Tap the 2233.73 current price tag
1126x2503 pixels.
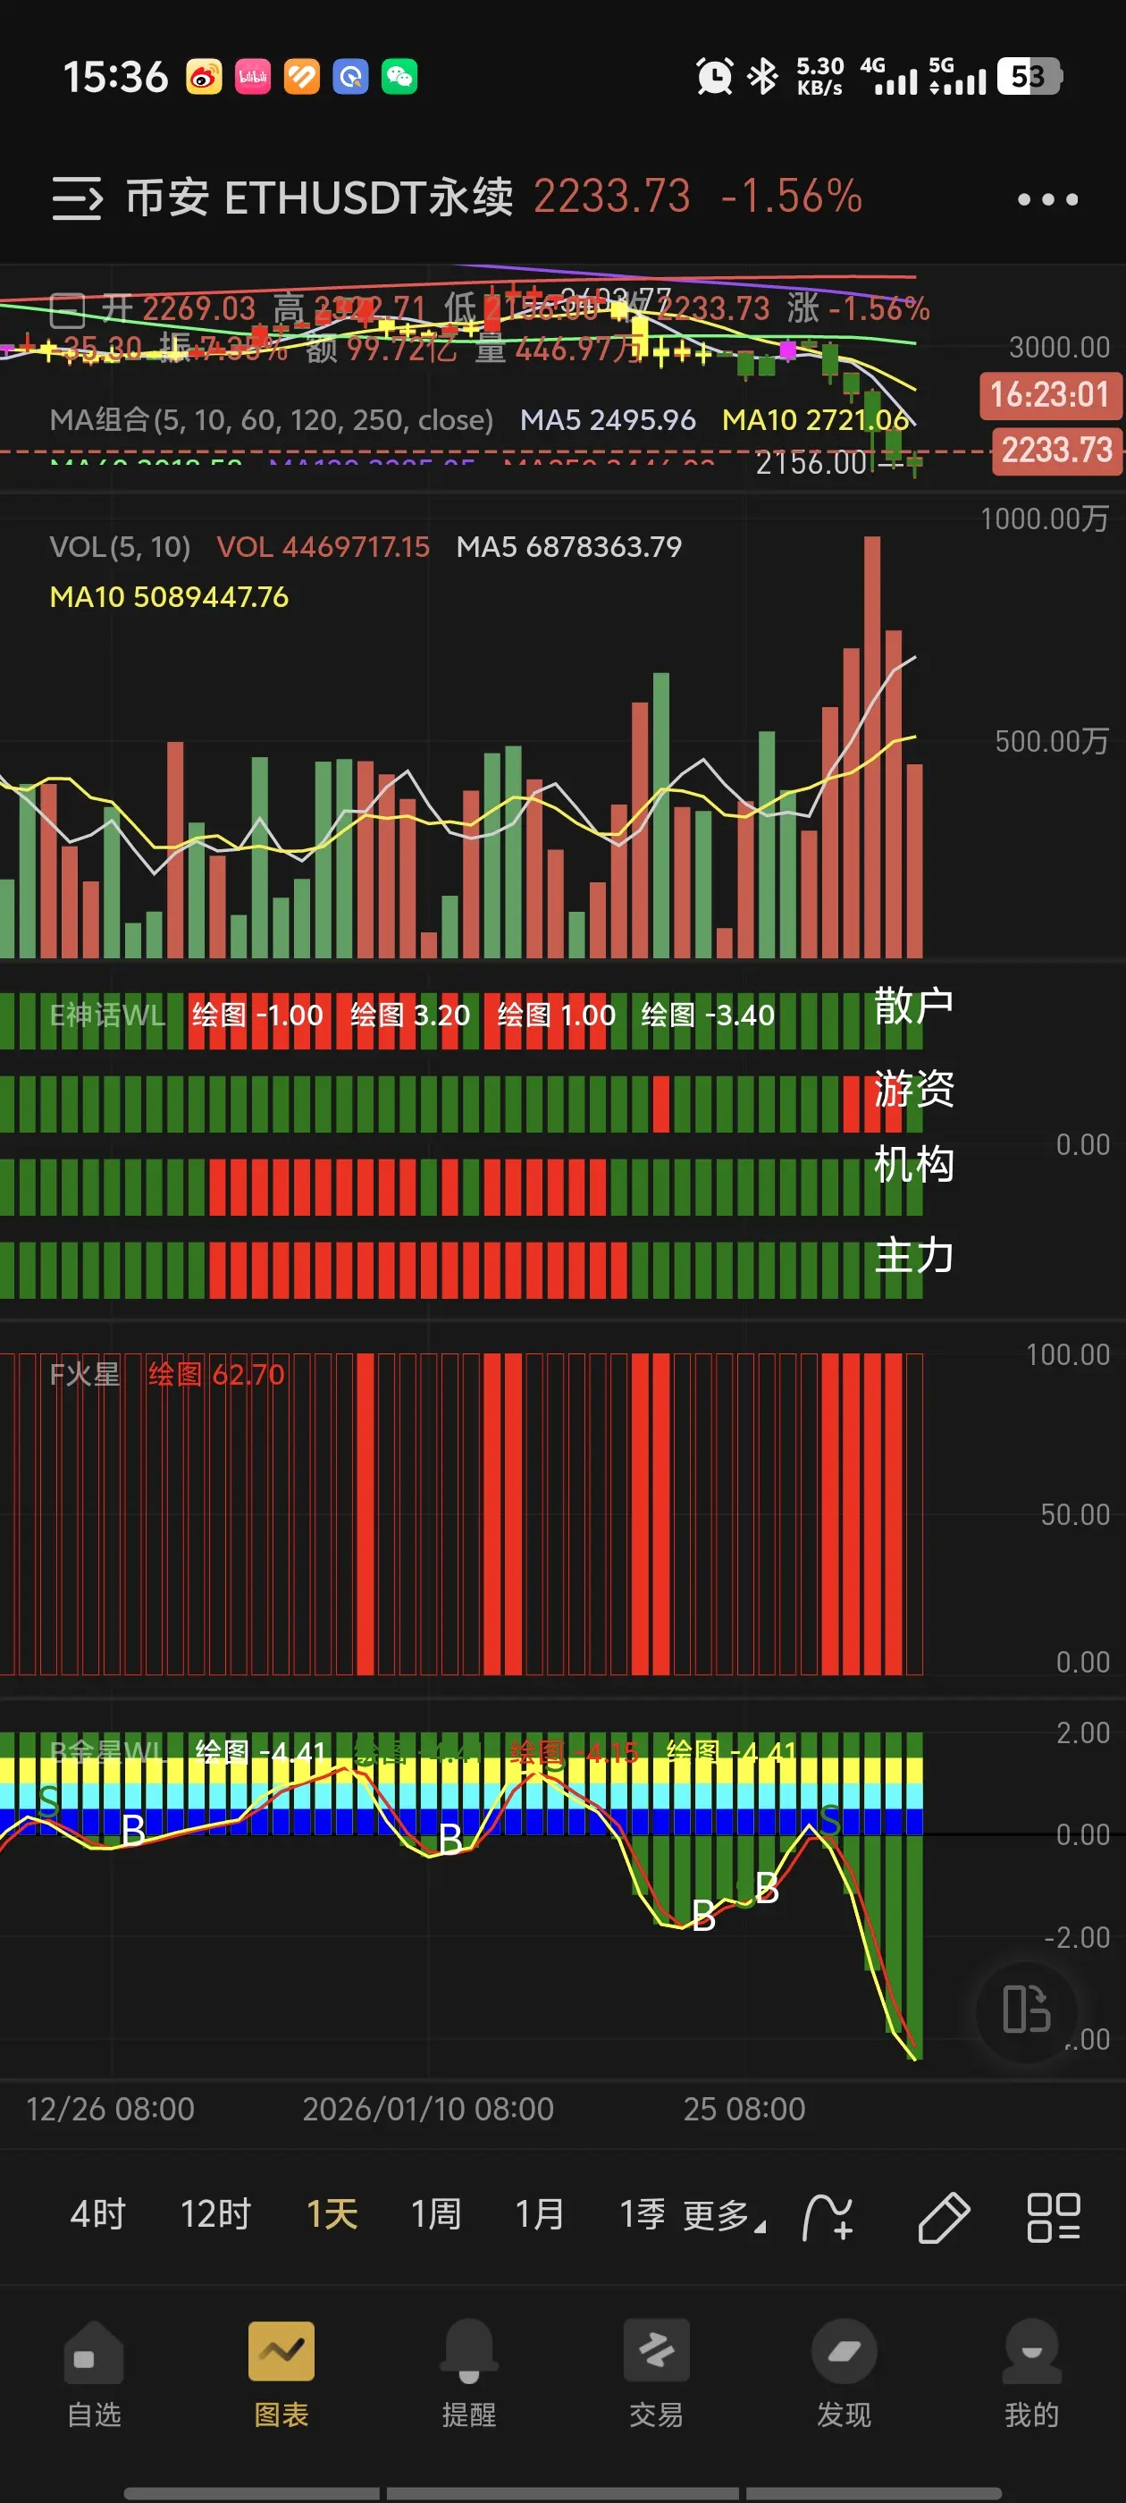[x=1057, y=451]
